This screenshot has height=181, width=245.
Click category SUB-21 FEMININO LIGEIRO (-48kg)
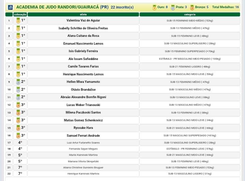(190, 66)
